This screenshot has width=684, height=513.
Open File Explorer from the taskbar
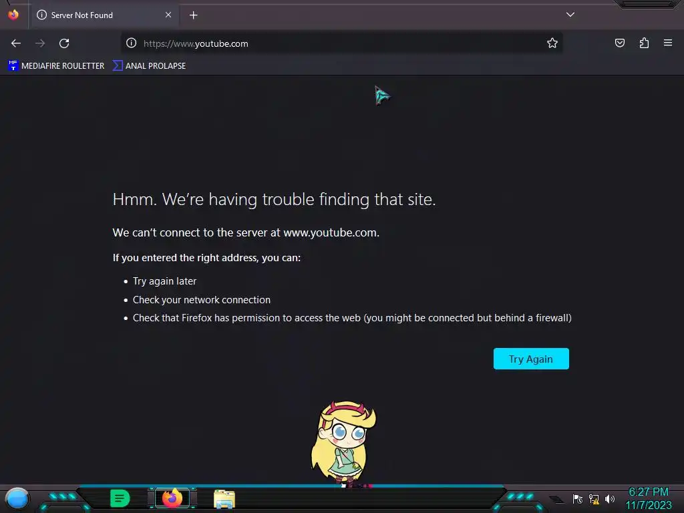click(x=224, y=499)
